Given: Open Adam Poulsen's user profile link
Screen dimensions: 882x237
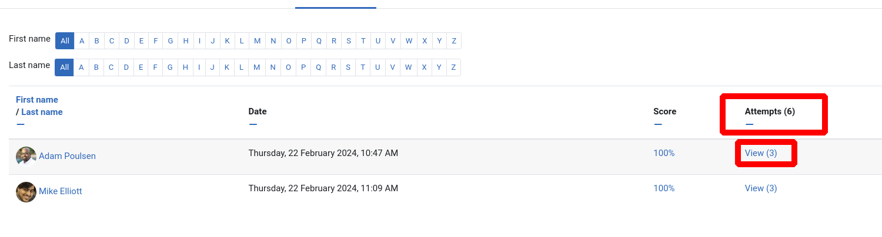Looking at the screenshot, I should click(67, 156).
